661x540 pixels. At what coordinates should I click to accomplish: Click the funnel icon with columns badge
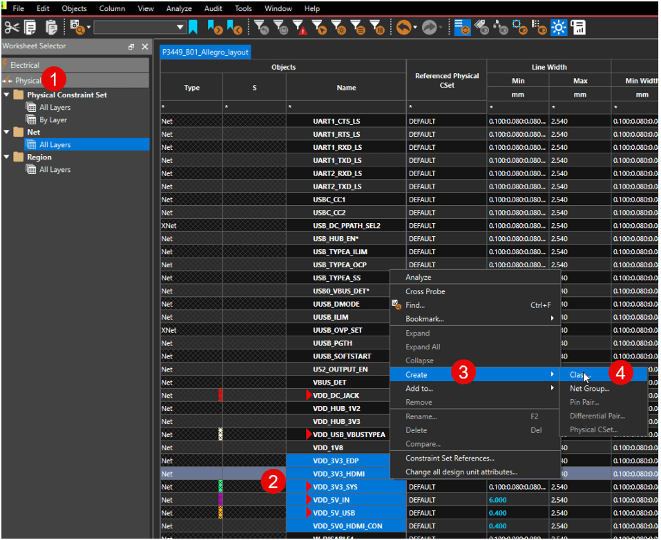point(377,28)
